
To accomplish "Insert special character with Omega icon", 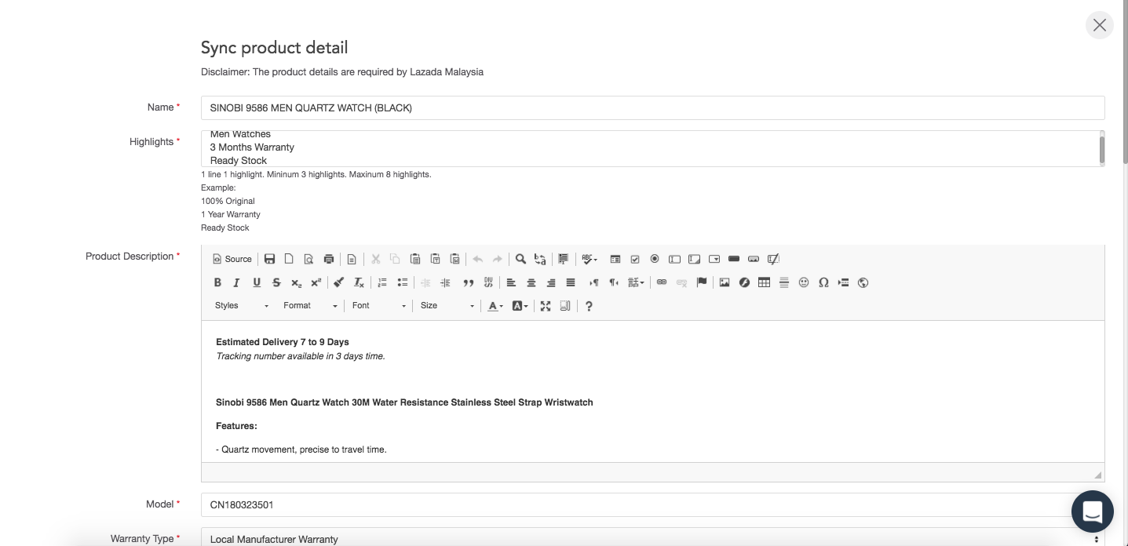I will tap(823, 282).
